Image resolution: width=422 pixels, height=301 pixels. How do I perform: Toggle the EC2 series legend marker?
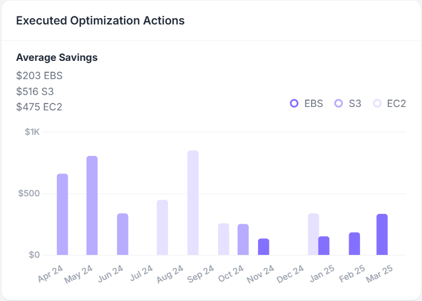[377, 104]
